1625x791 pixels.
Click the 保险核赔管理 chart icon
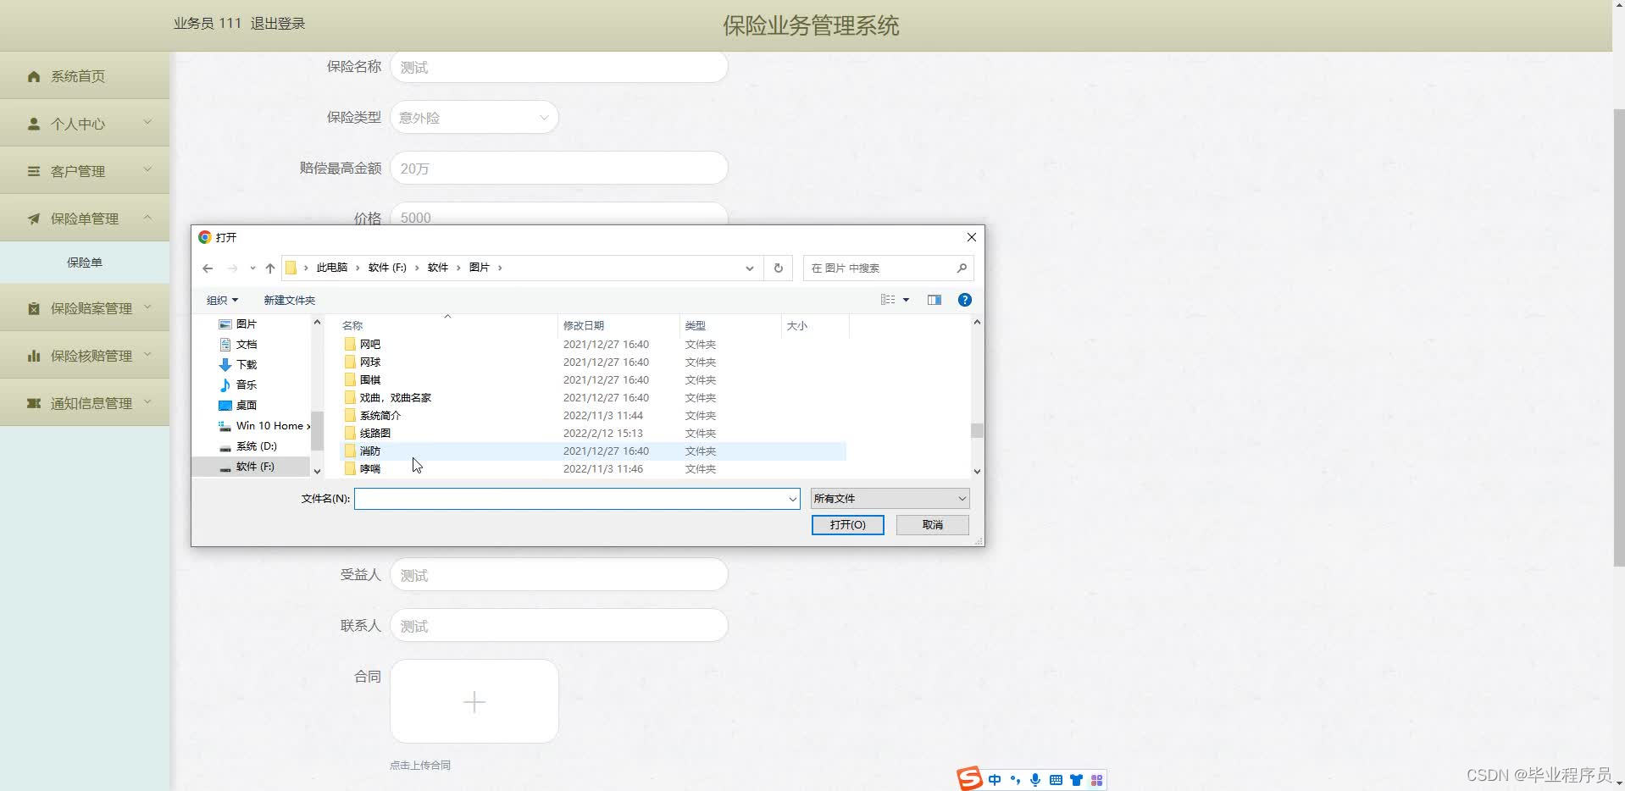pos(34,356)
